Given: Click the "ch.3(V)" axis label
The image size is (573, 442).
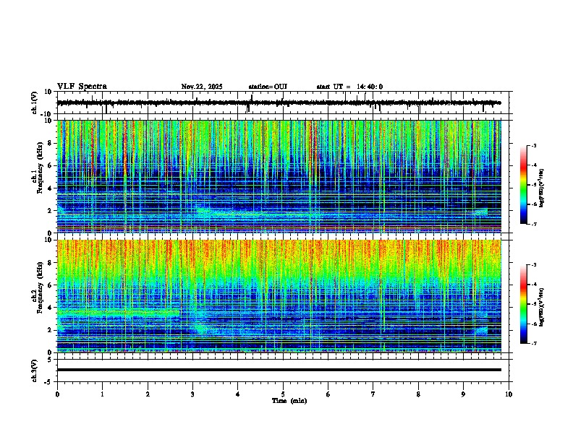Looking at the screenshot, I should (34, 370).
